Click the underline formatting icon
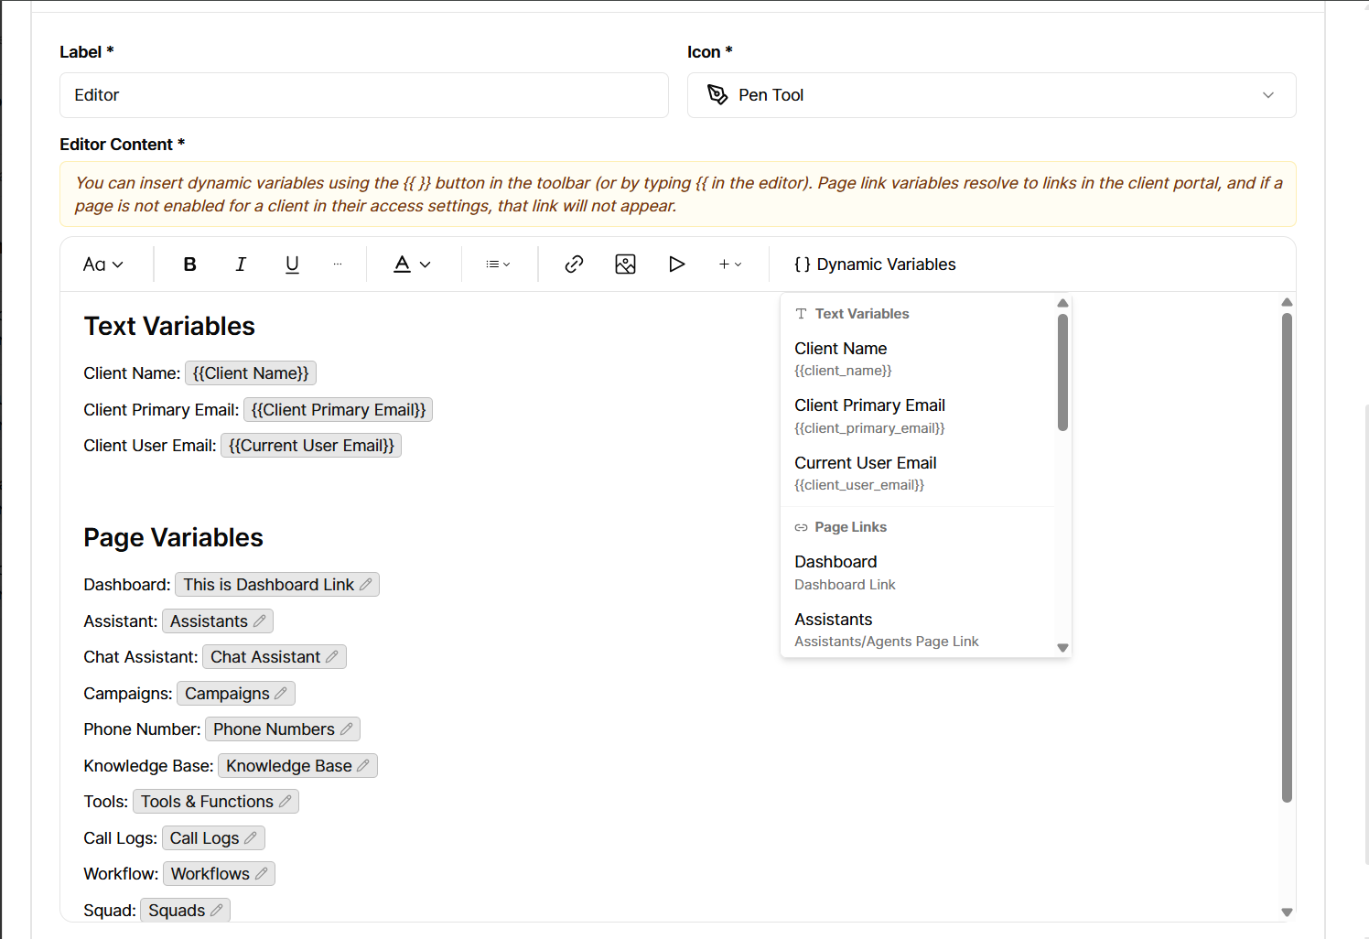The width and height of the screenshot is (1369, 939). 292,264
